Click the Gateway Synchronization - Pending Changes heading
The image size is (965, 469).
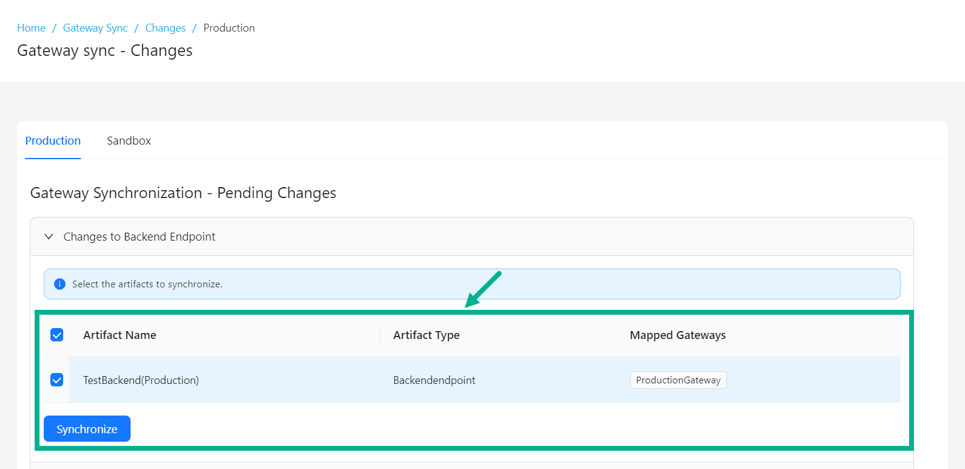(x=183, y=193)
